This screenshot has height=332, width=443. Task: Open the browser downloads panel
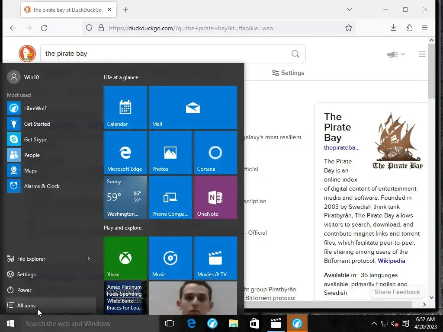coord(393,28)
